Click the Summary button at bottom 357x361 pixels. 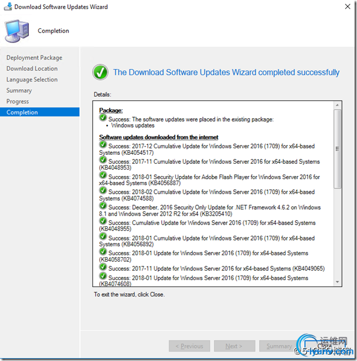(279, 346)
